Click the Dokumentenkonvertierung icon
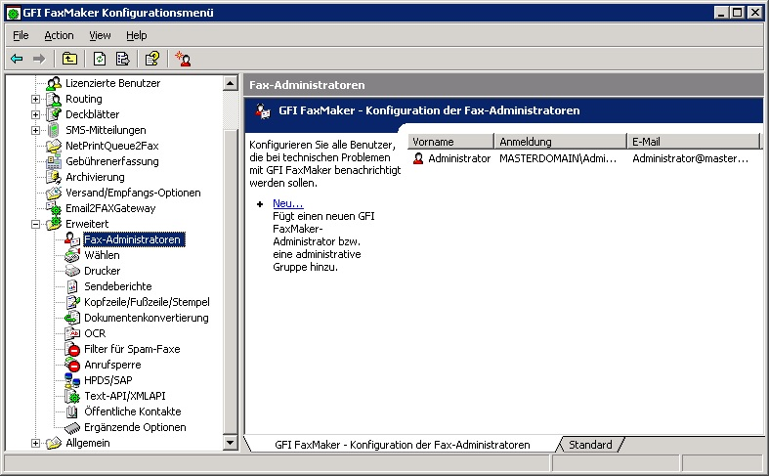This screenshot has width=769, height=476. 72,318
